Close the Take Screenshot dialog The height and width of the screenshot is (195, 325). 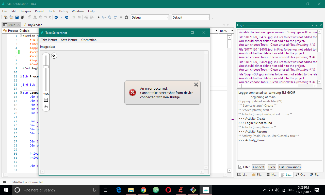204,32
